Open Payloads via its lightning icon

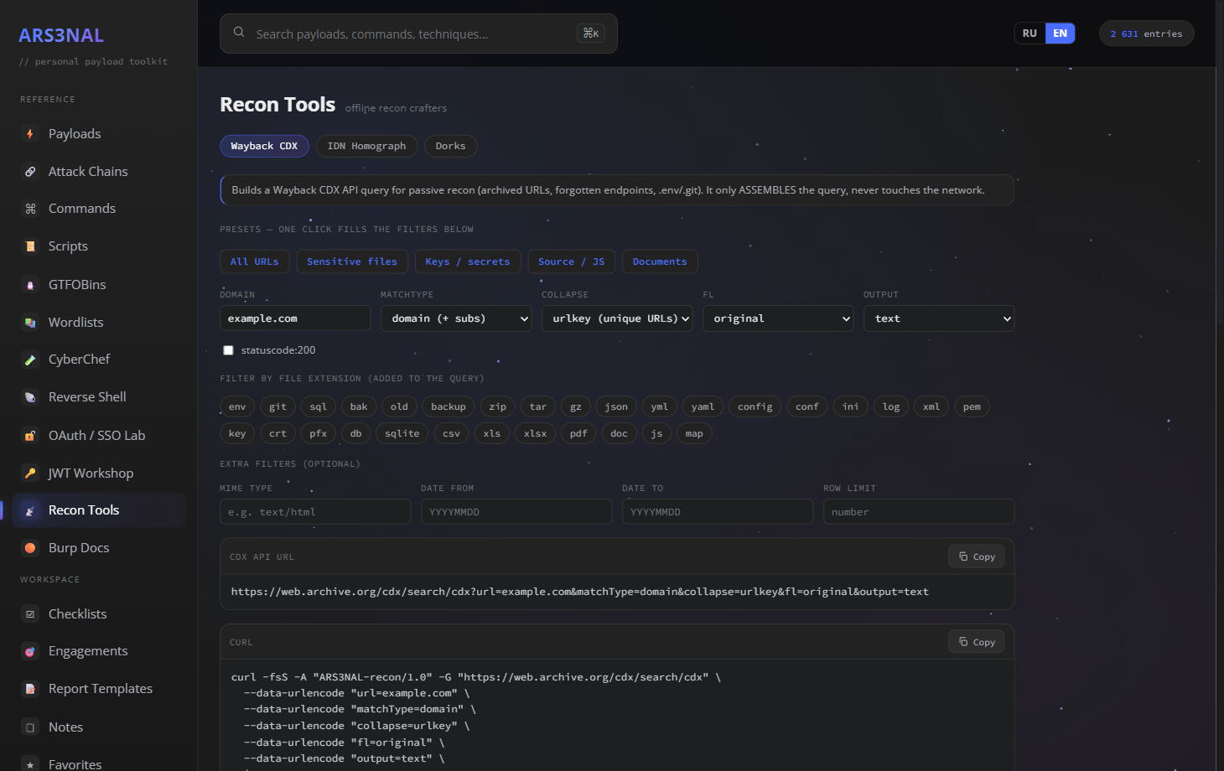30,134
